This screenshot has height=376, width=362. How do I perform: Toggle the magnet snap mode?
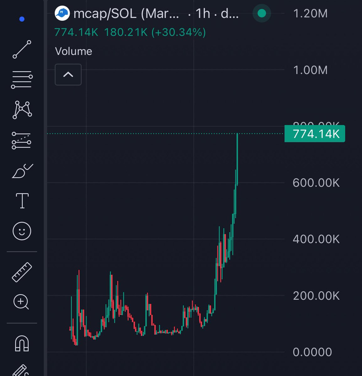pyautogui.click(x=22, y=343)
